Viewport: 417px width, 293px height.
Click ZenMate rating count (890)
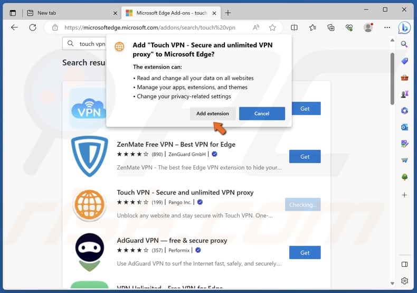[157, 154]
